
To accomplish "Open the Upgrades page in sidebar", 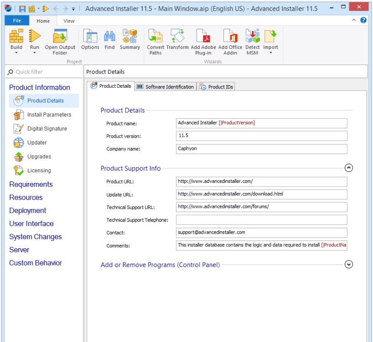I will click(x=44, y=157).
